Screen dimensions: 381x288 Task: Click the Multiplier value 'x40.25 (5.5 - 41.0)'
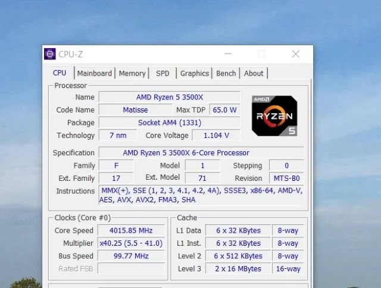pyautogui.click(x=131, y=243)
